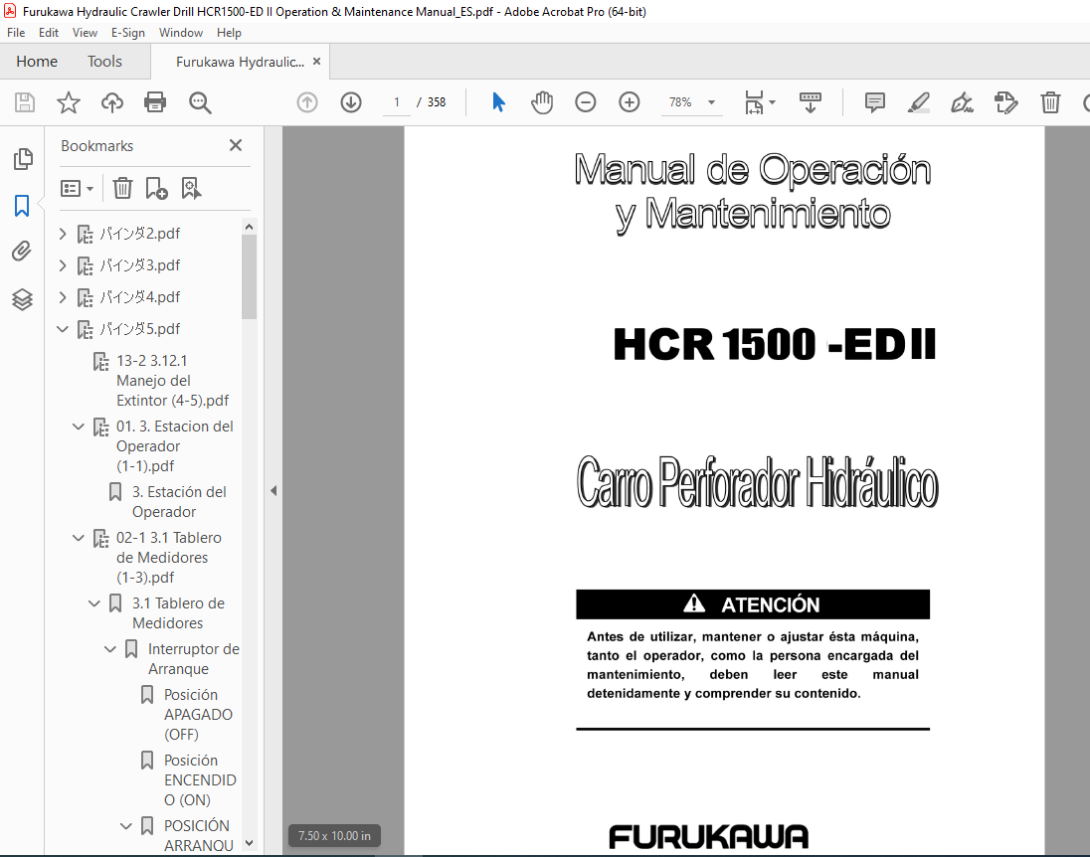Collapse navigation pane with side arrow
The image size is (1090, 857).
point(273,491)
